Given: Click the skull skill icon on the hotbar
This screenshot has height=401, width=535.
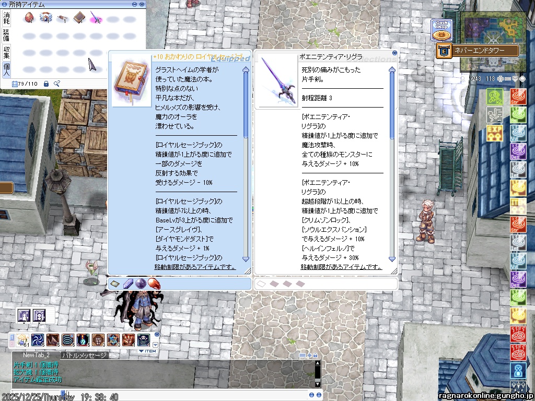Looking at the screenshot, I should click(x=143, y=340).
